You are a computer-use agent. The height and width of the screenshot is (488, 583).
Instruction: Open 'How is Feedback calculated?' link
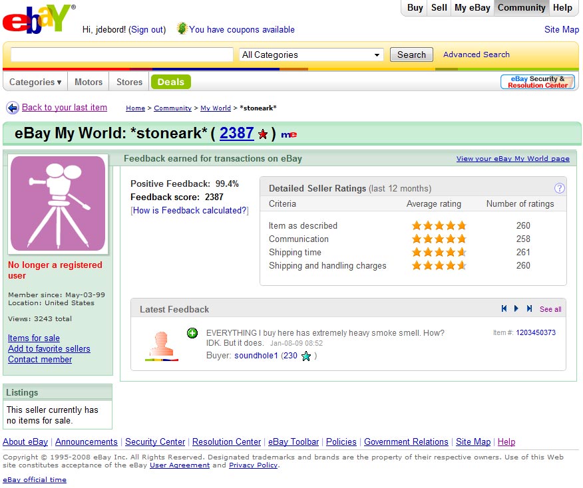pyautogui.click(x=190, y=210)
